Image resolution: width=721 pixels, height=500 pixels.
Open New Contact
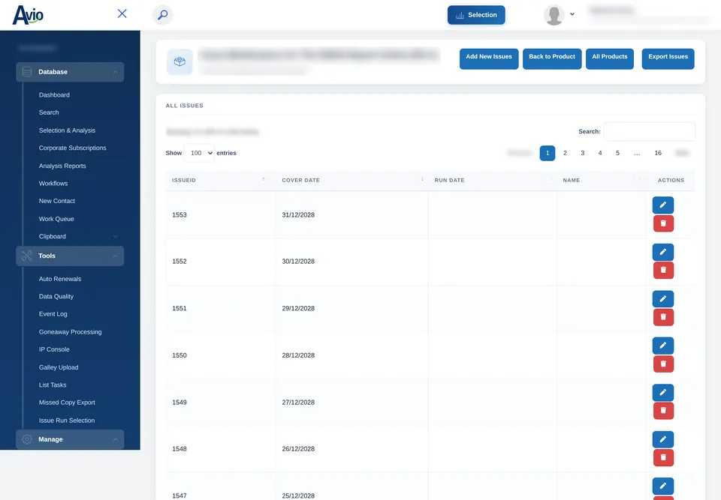click(57, 201)
